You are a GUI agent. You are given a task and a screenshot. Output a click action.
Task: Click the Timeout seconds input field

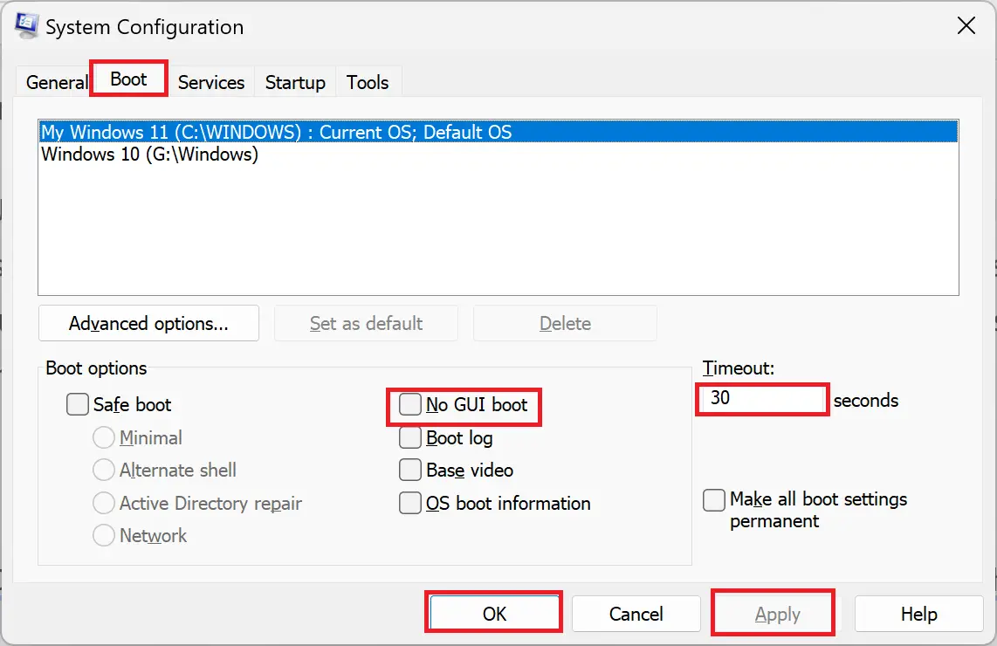(760, 399)
